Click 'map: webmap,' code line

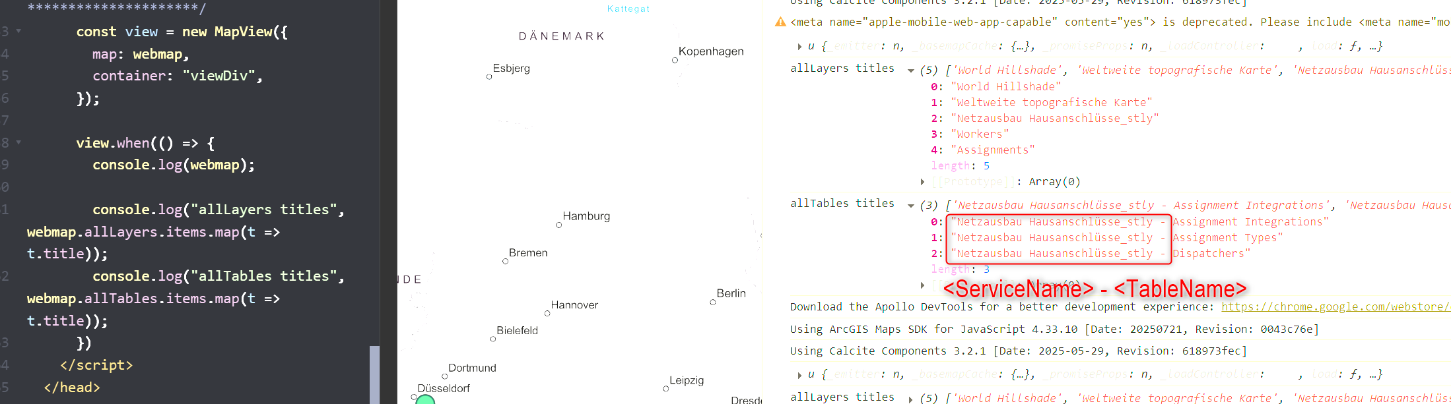point(141,53)
